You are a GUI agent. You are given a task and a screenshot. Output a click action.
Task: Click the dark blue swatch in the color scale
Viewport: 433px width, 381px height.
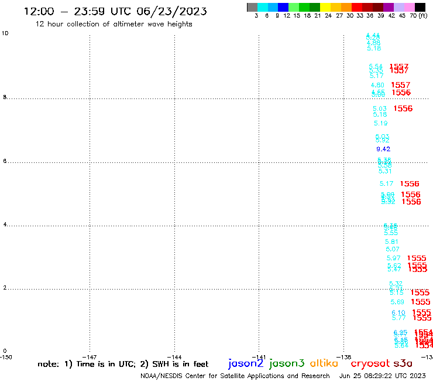point(283,7)
